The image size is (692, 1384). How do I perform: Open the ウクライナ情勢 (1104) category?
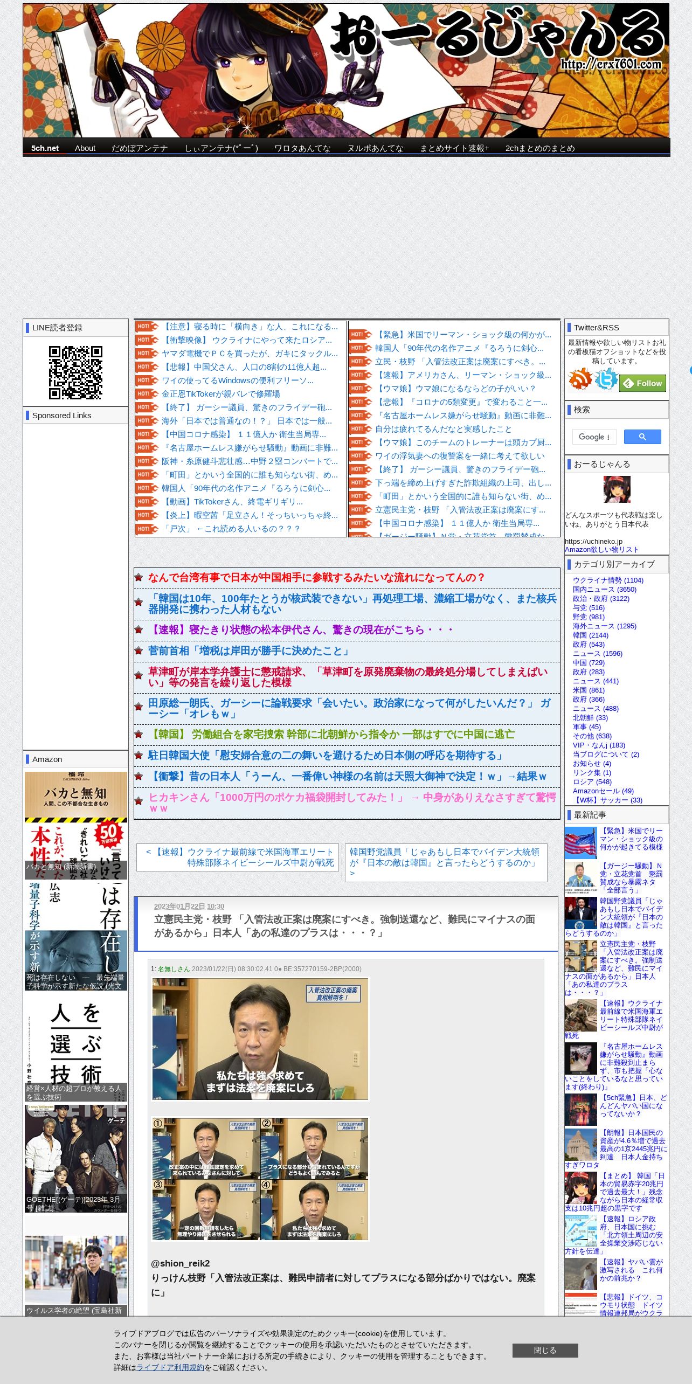608,580
